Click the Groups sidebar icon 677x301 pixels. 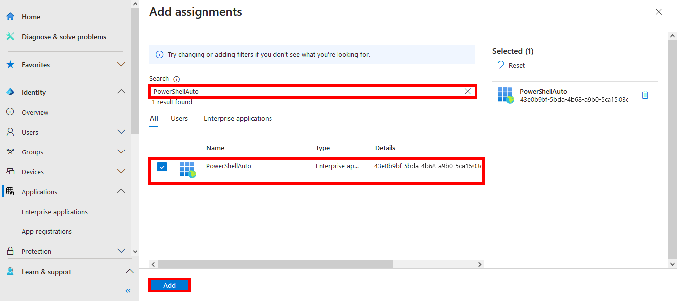(x=10, y=151)
